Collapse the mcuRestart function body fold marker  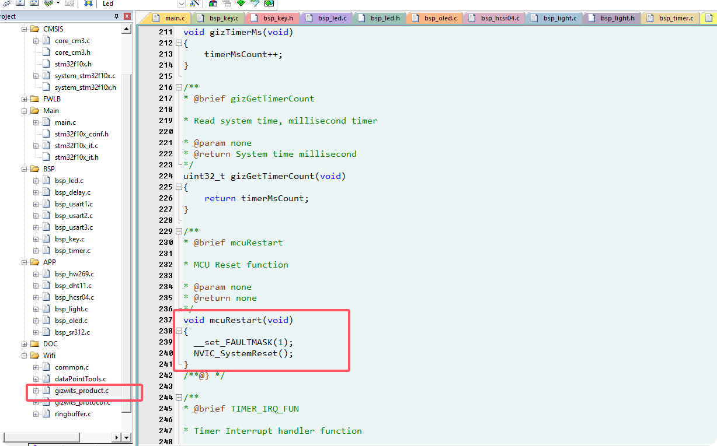click(179, 331)
